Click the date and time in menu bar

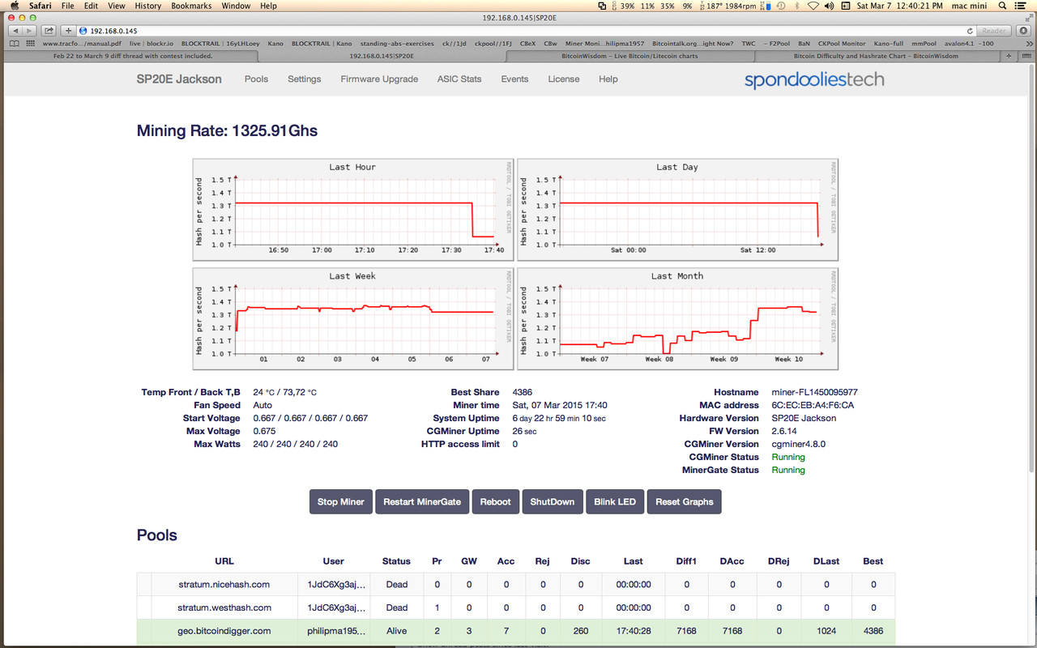click(x=899, y=6)
